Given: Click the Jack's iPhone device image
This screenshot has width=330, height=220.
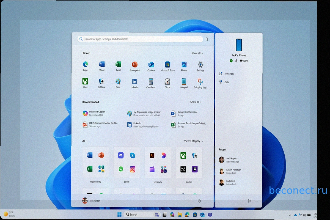Looking at the screenshot, I should pyautogui.click(x=239, y=45).
